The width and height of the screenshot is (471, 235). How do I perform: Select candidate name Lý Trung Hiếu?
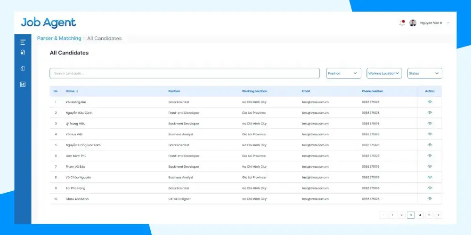point(76,124)
